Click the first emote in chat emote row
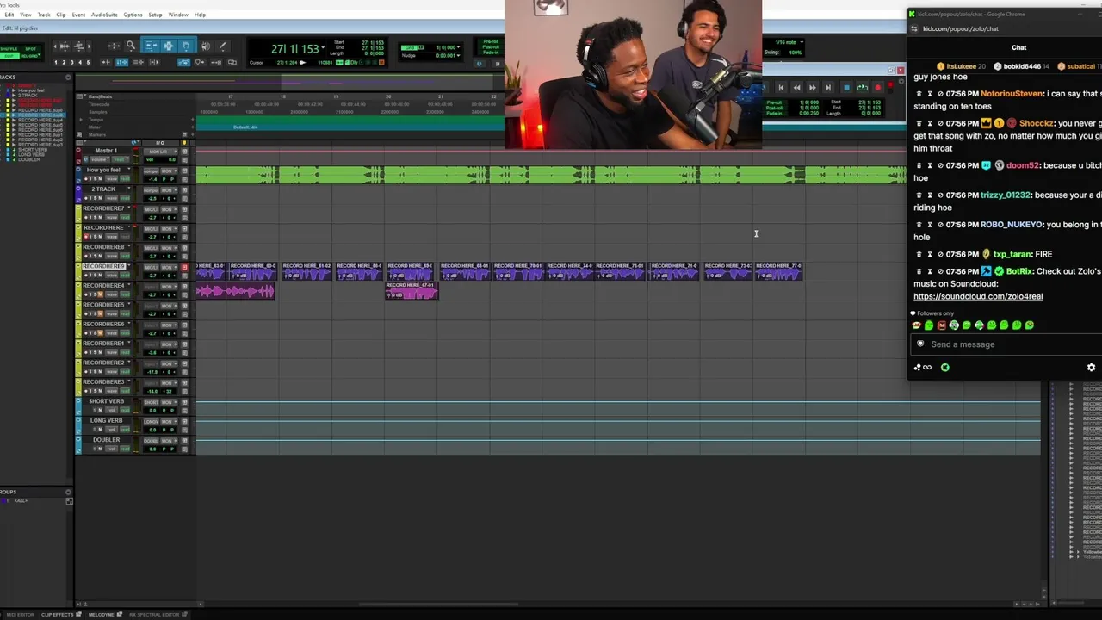Image resolution: width=1102 pixels, height=620 pixels. (x=916, y=325)
